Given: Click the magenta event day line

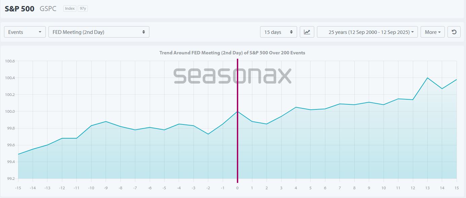Looking at the screenshot, I should point(238,118).
